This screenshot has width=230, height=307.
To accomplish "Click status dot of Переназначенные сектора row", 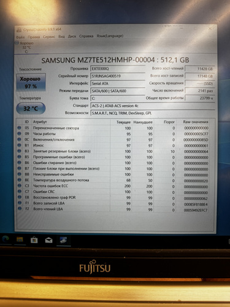I will point(19,128).
